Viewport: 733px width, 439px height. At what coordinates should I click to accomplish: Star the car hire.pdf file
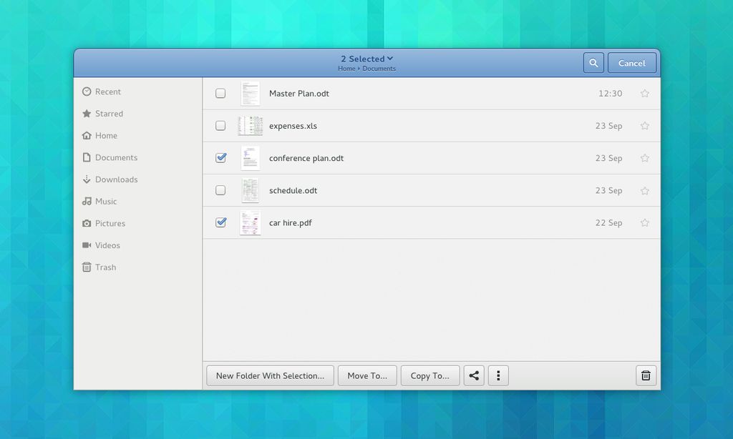pos(644,222)
